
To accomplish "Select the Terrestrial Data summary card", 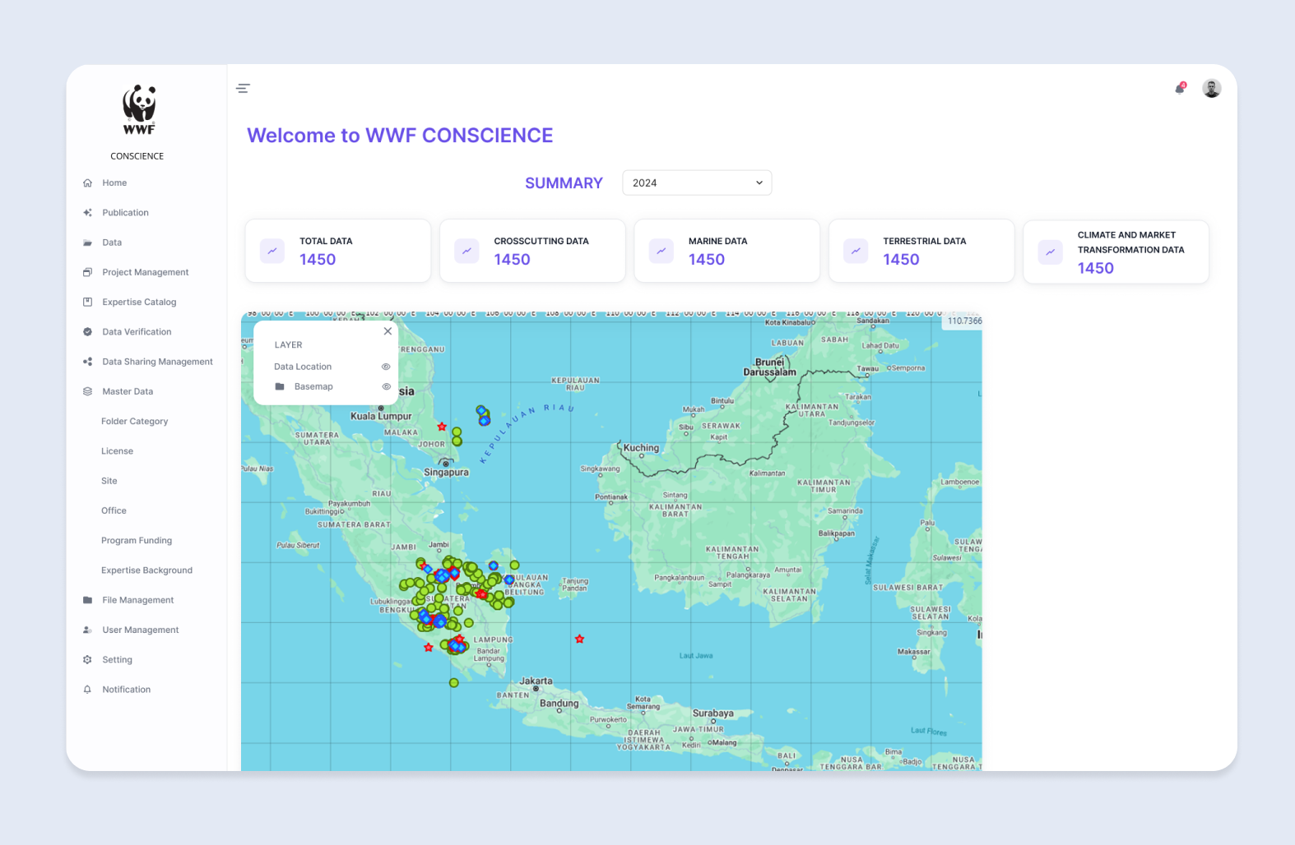I will point(921,251).
